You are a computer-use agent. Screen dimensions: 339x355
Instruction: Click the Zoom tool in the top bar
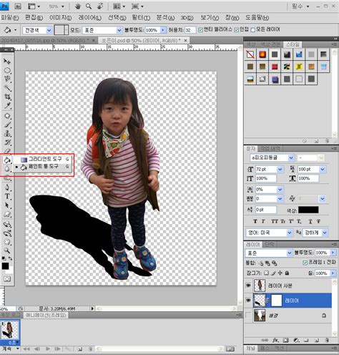(89, 6)
